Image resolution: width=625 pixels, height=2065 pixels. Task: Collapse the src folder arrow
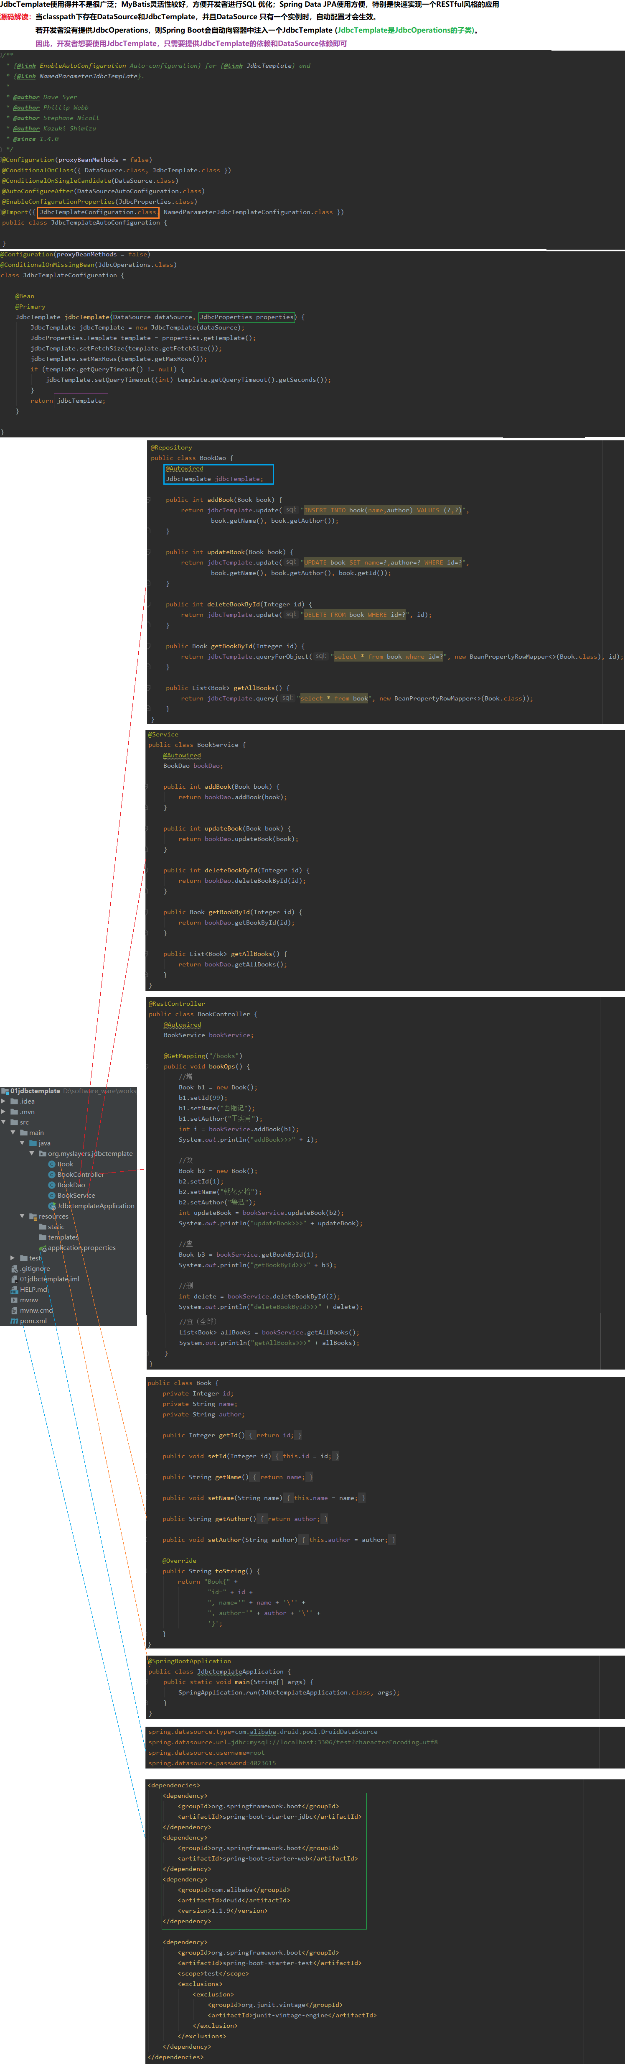click(4, 1122)
